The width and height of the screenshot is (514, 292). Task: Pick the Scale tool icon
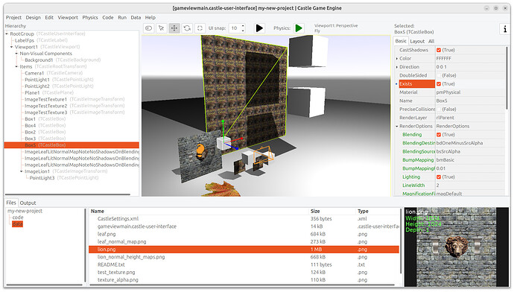(x=200, y=28)
